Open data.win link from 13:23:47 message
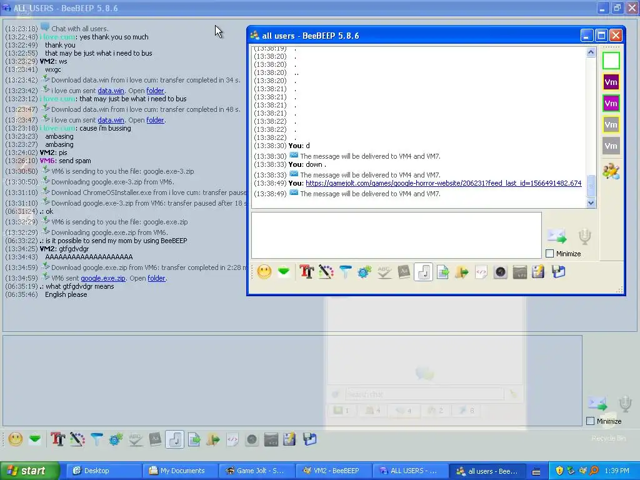 pyautogui.click(x=111, y=120)
